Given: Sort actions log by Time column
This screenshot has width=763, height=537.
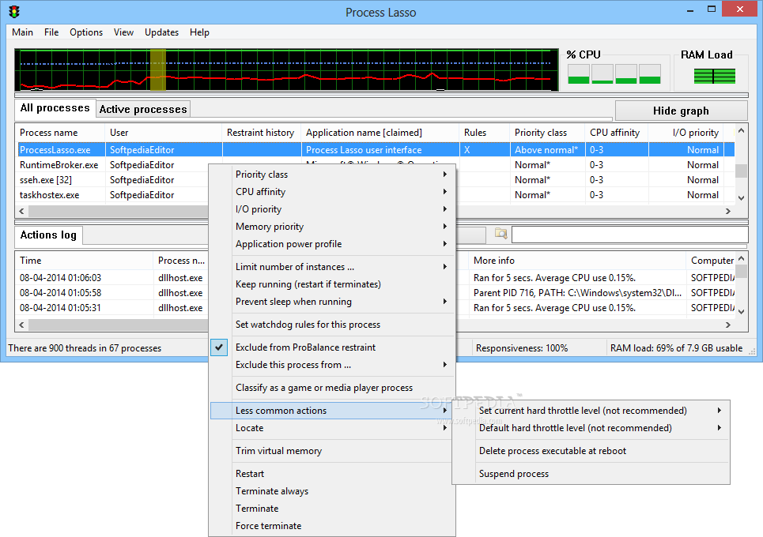Looking at the screenshot, I should tap(84, 261).
